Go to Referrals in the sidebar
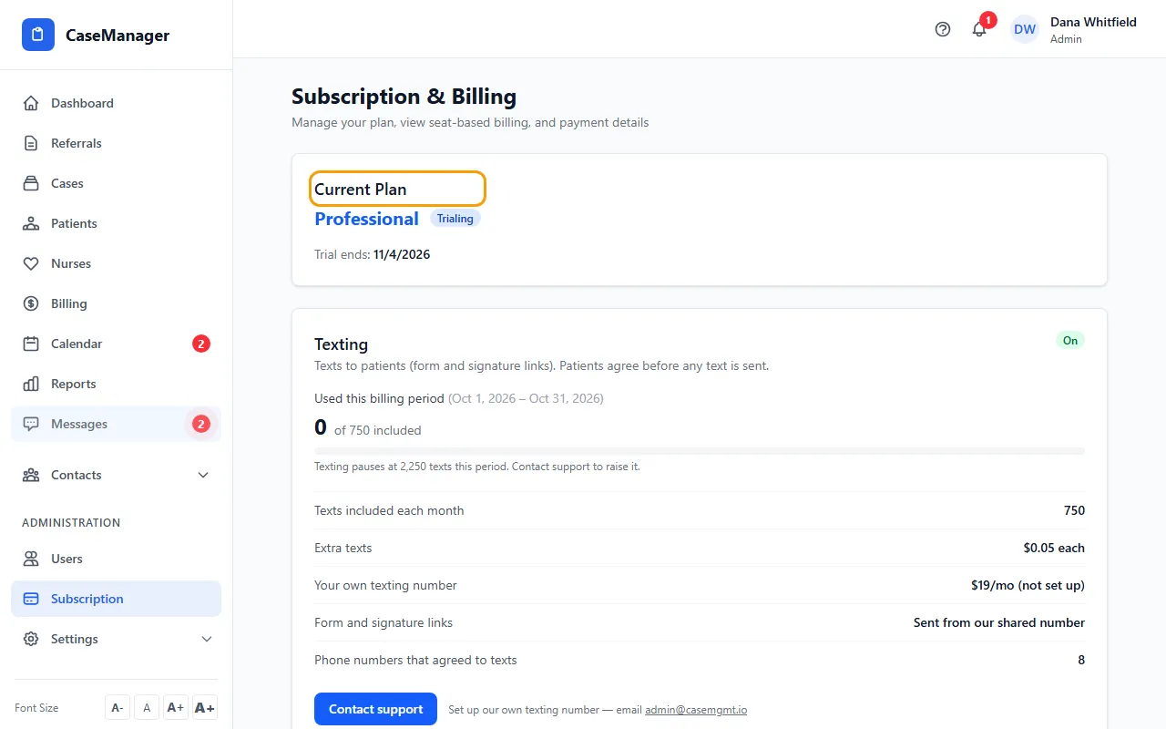This screenshot has width=1166, height=729. 116,143
